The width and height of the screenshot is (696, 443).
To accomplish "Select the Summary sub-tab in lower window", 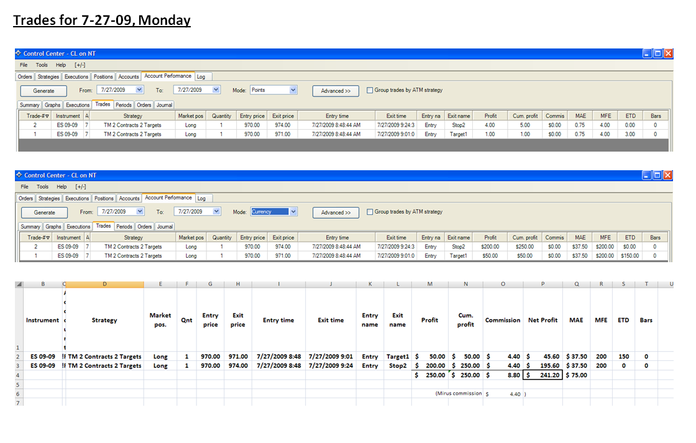I will tap(30, 226).
